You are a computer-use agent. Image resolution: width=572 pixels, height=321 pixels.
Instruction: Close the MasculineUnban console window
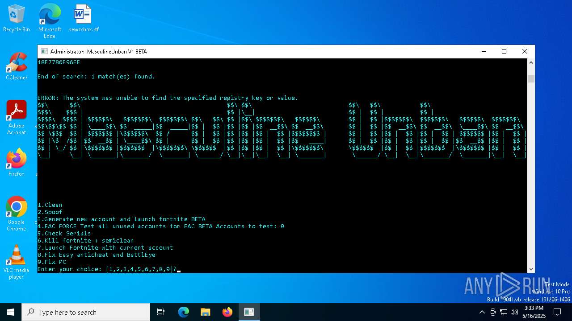tap(525, 51)
